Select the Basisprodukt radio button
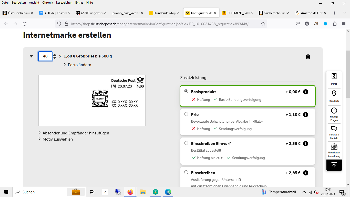 186,91
